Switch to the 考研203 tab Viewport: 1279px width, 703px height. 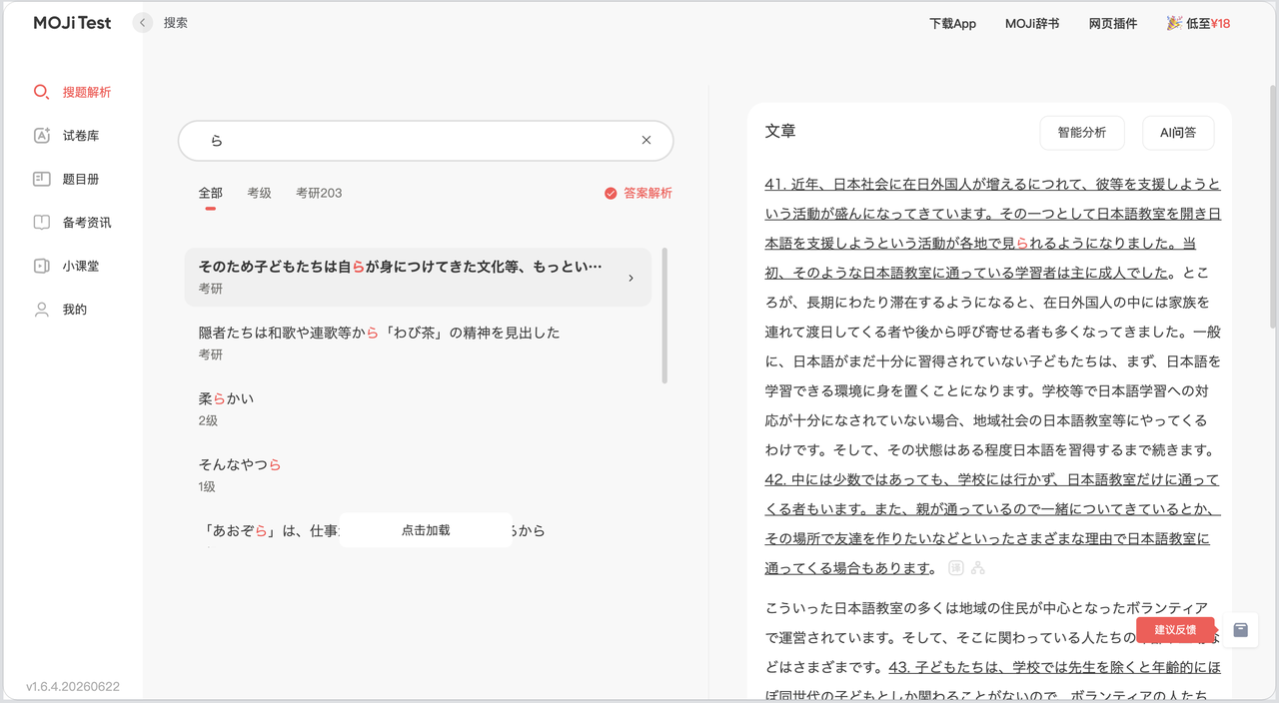click(319, 193)
